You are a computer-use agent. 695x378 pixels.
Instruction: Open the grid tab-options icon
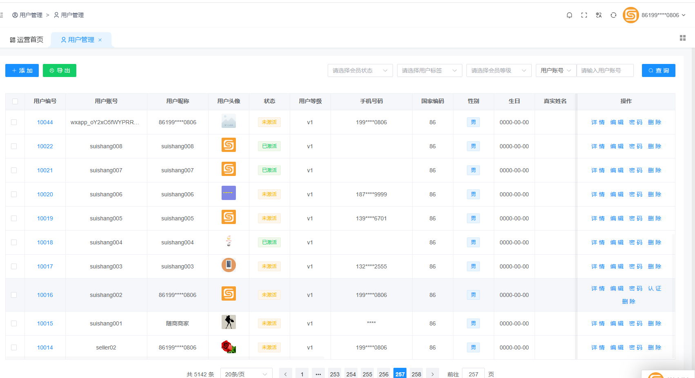click(682, 38)
